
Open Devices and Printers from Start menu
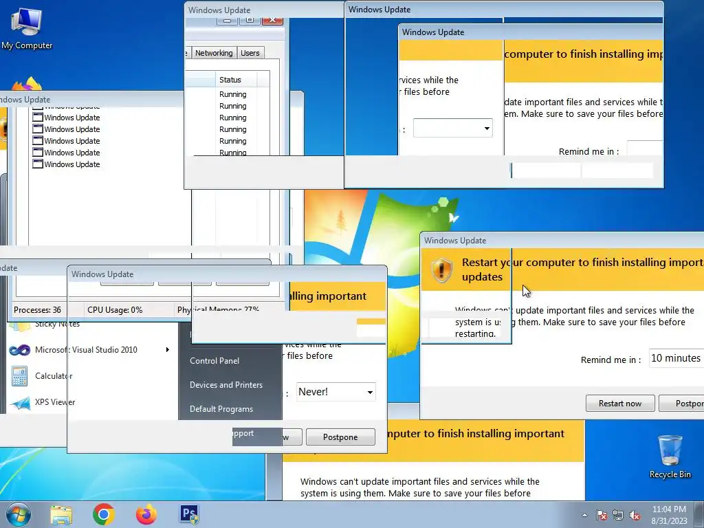coord(225,385)
